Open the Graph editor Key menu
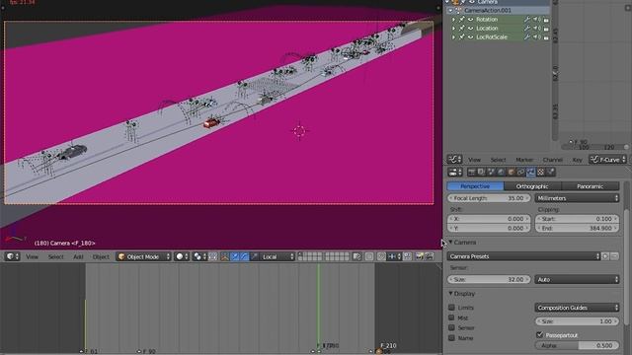632x355 pixels. (577, 160)
